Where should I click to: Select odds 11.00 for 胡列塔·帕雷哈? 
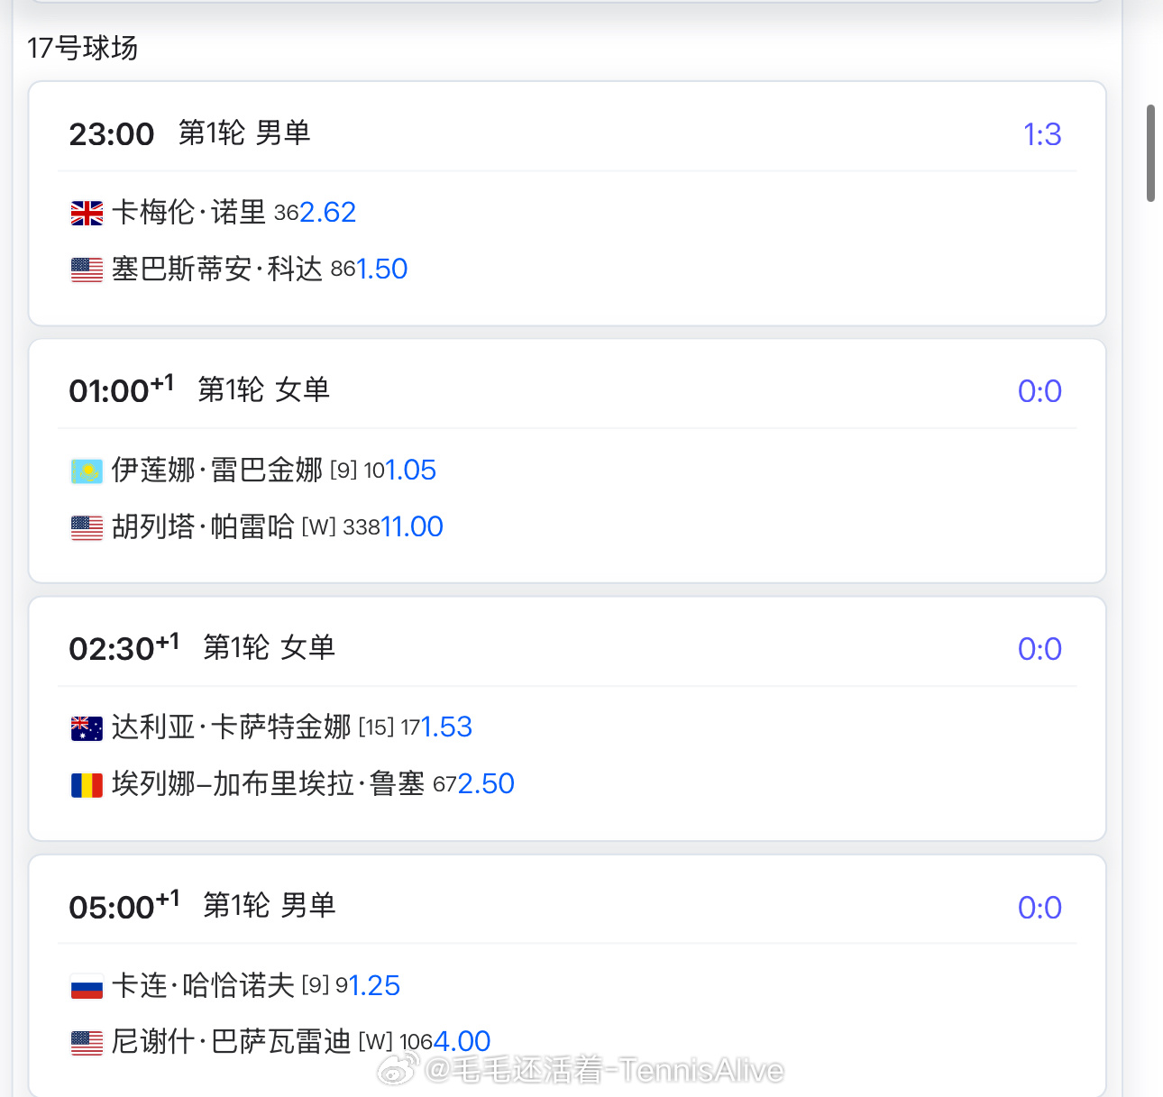coord(412,526)
